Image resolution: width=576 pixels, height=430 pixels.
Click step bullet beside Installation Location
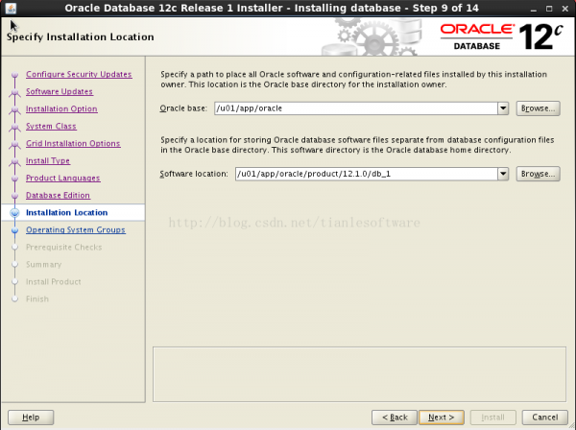click(x=14, y=213)
